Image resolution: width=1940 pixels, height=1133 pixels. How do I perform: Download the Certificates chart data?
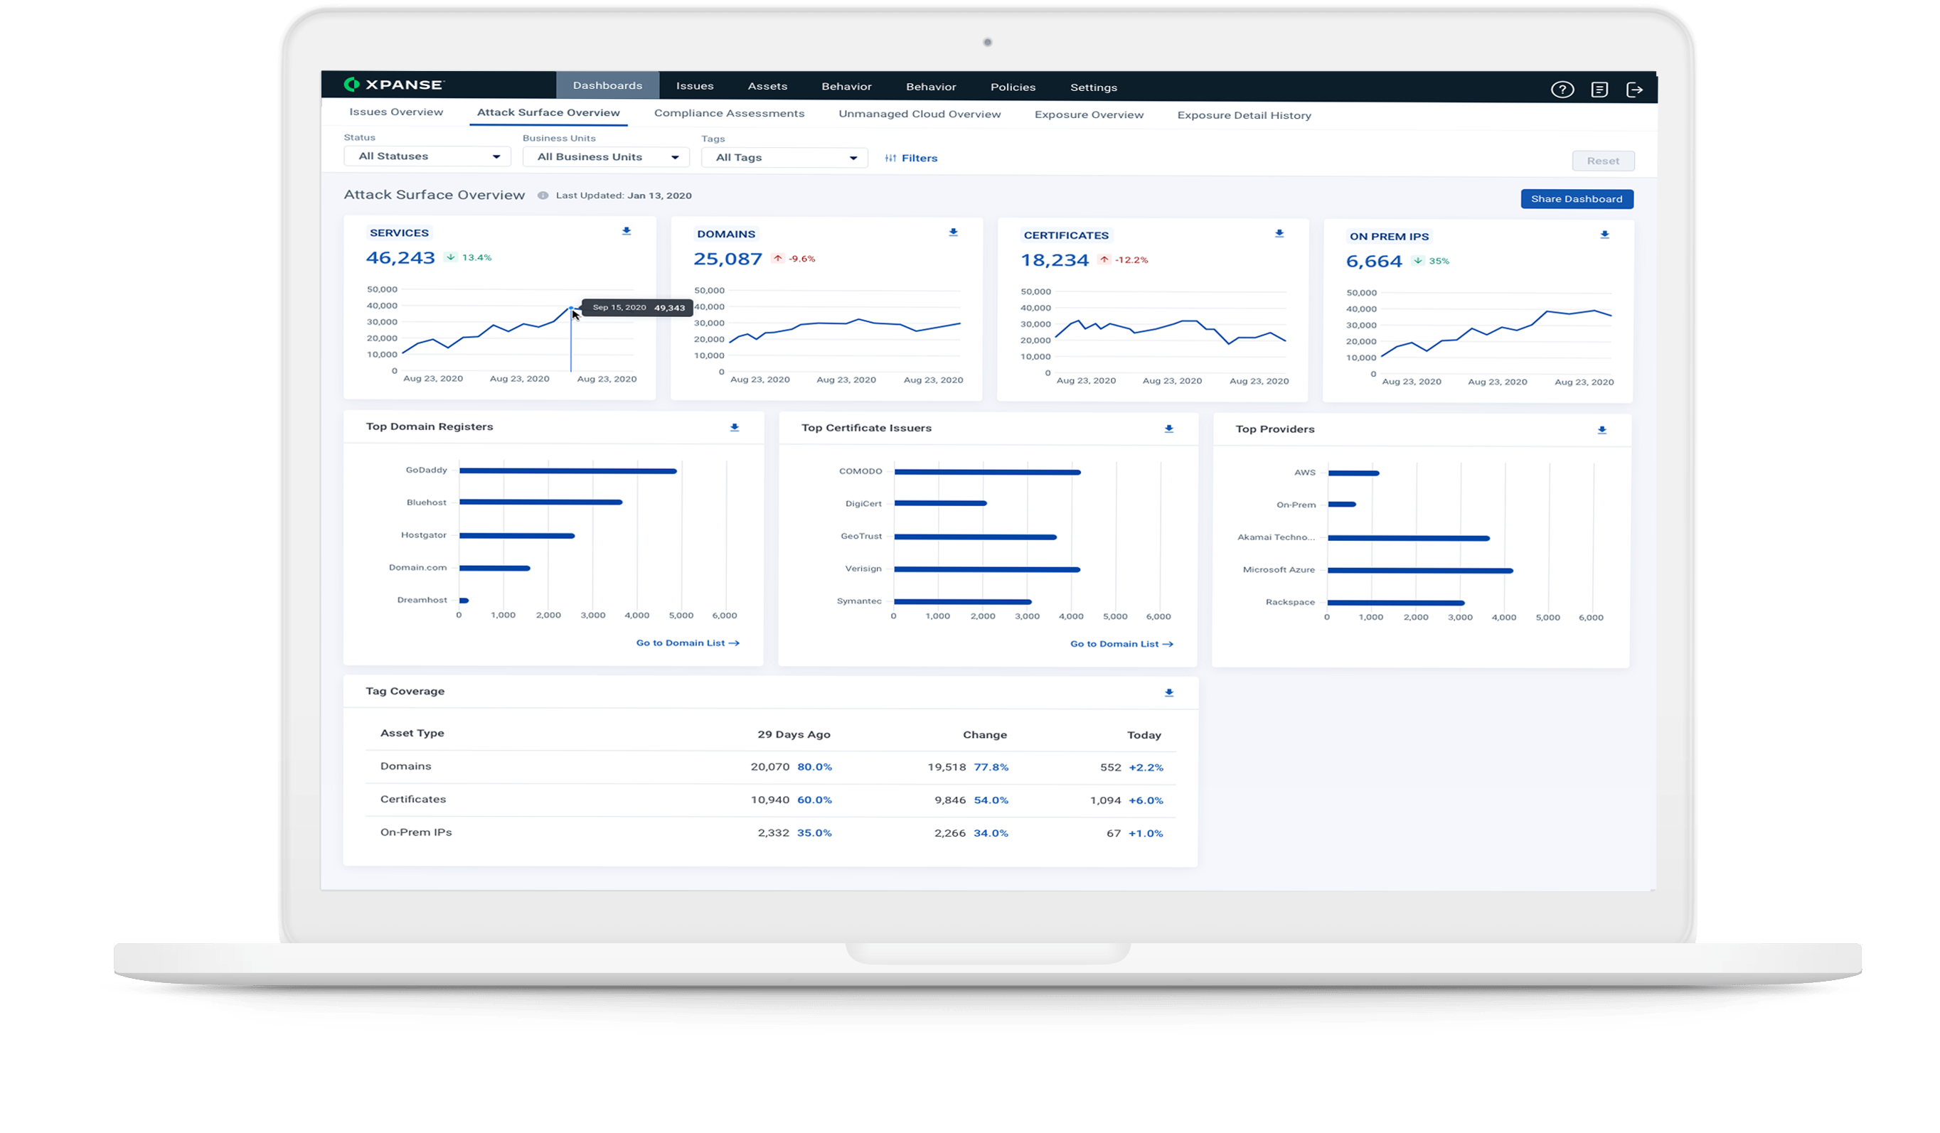pos(1279,233)
